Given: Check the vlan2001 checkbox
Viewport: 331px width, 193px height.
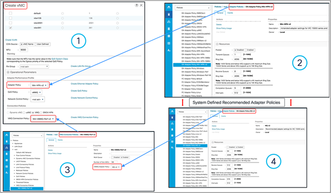Looking at the screenshot, I should 11,23.
